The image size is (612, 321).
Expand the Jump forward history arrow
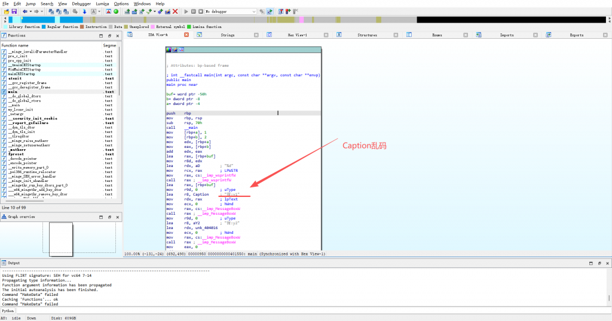[x=41, y=11]
